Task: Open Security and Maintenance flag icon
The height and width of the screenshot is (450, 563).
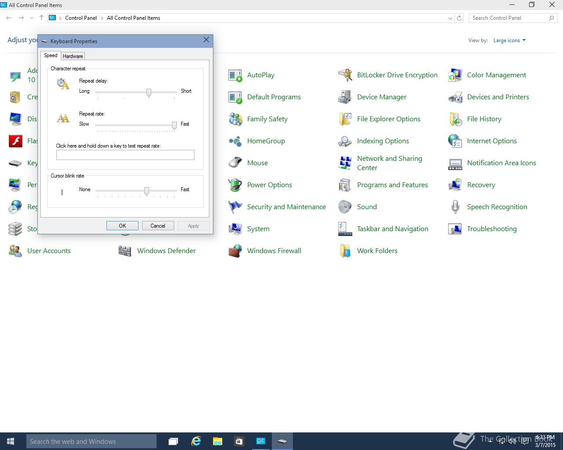Action: 235,207
